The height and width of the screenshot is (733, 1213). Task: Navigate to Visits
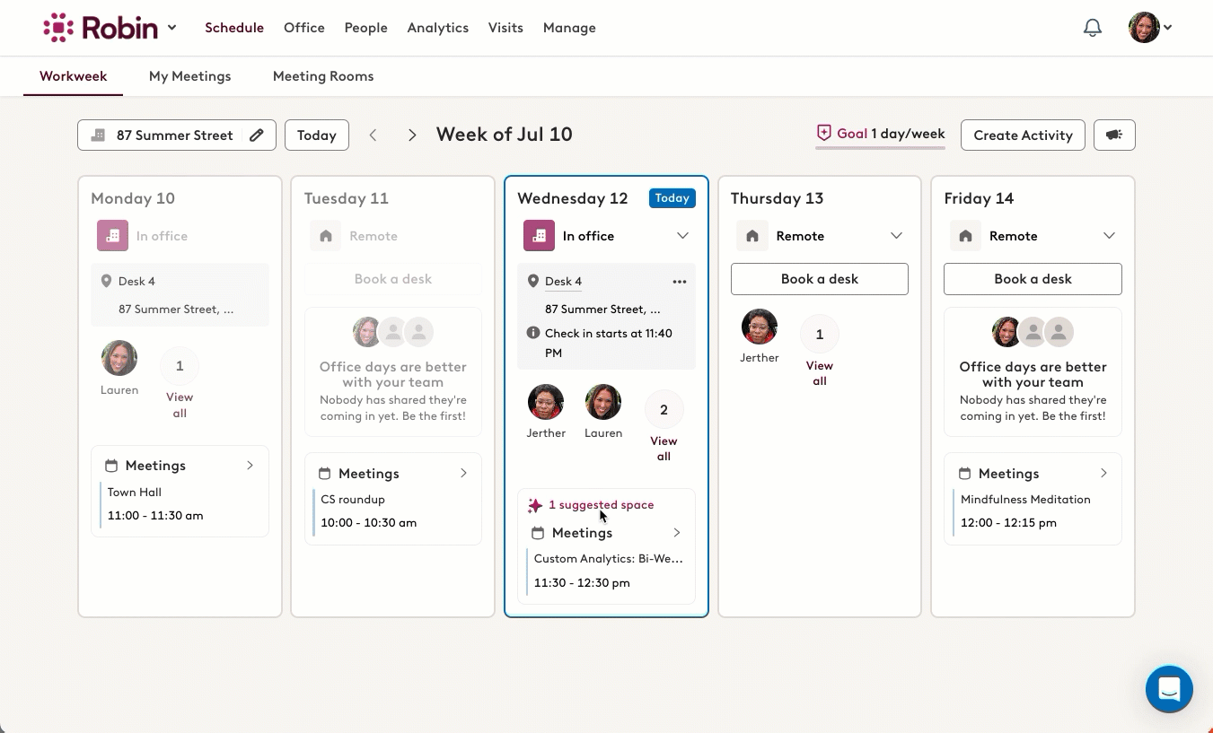(505, 28)
